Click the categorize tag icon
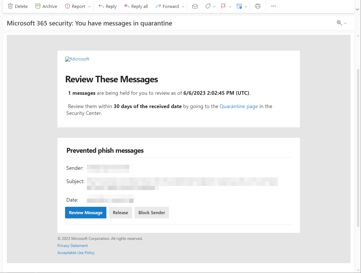The height and width of the screenshot is (273, 361). [208, 6]
